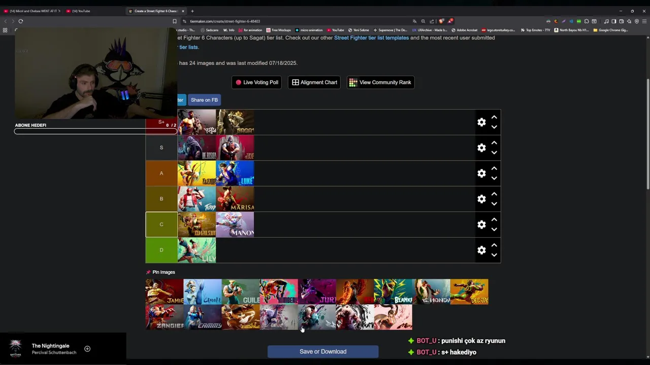Share tier list on FB
Screen dimensions: 650x365
(204, 100)
